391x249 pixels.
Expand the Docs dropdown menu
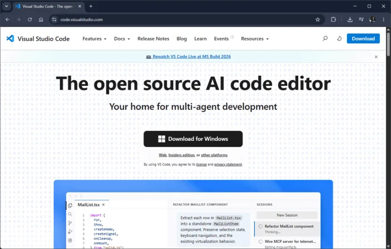pyautogui.click(x=122, y=39)
